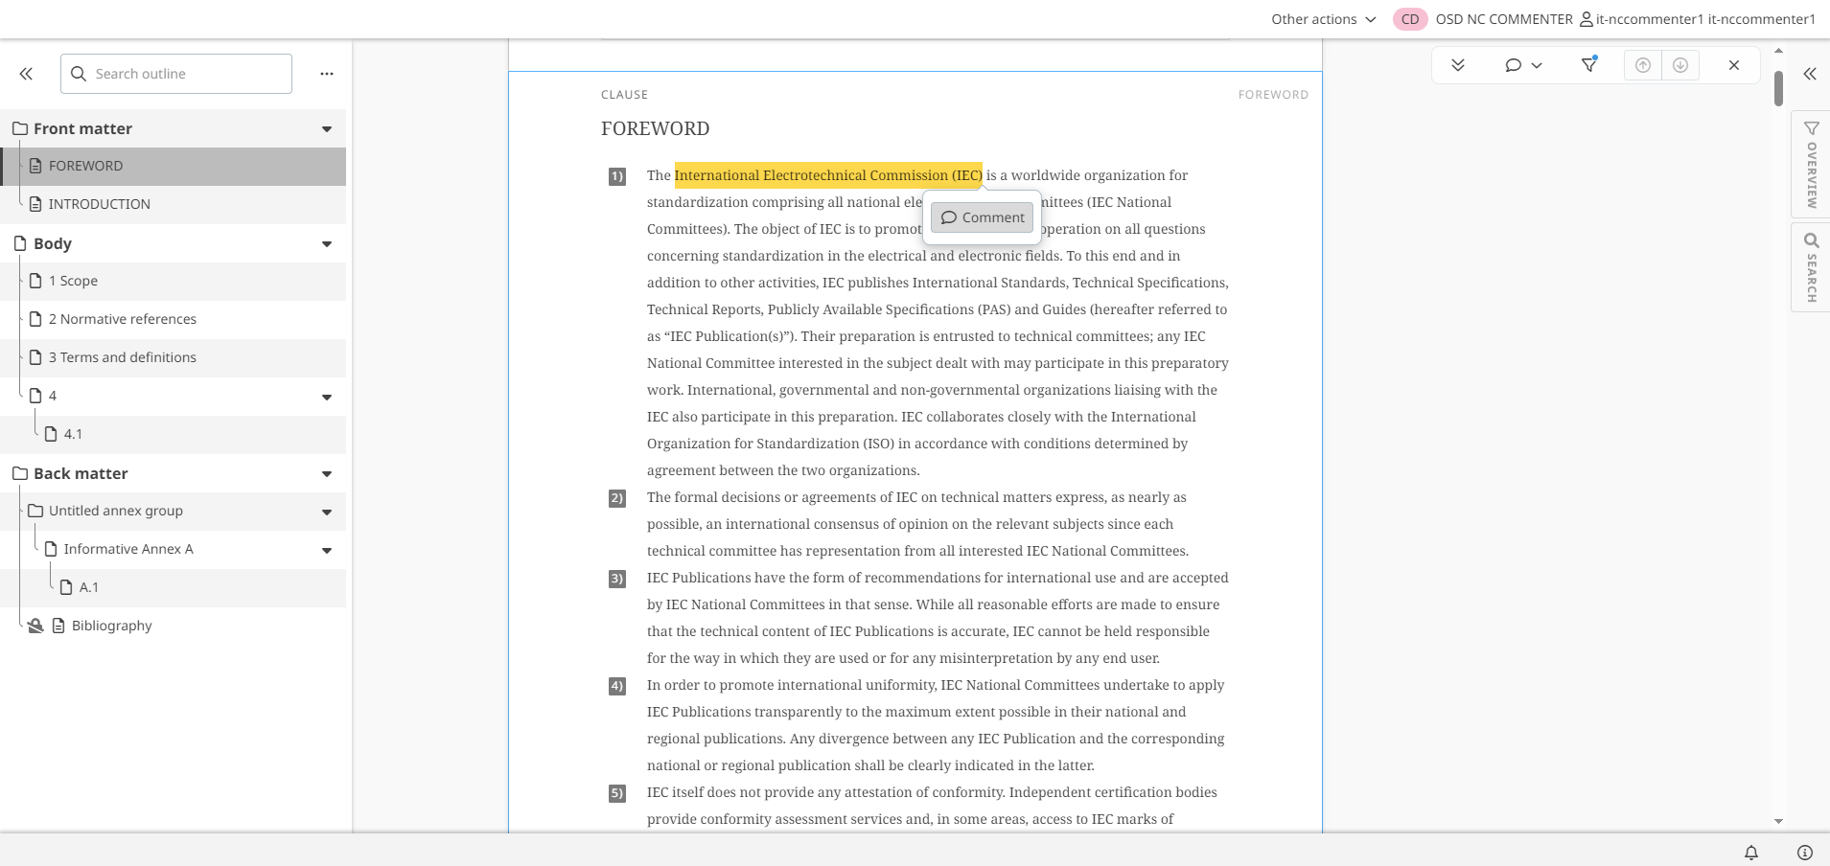
Task: Click the Search outline input field
Action: click(176, 74)
